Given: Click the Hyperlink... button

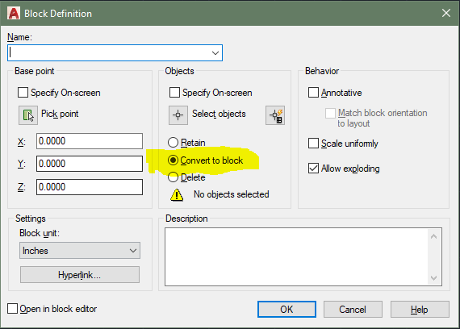Looking at the screenshot, I should [x=80, y=275].
